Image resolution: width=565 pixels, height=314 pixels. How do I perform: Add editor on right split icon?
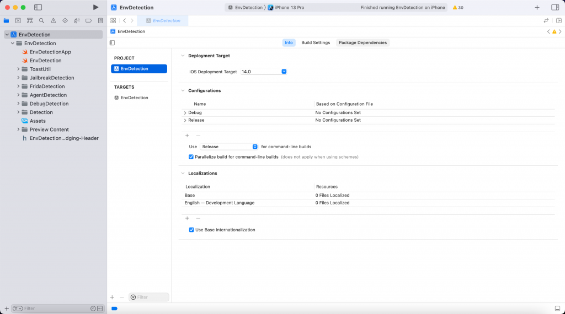pyautogui.click(x=559, y=20)
